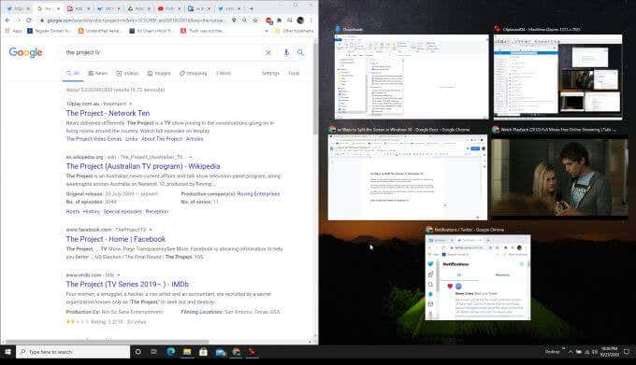
Task: Select the Notifications / Twitter window thumbnail
Action: [477, 277]
